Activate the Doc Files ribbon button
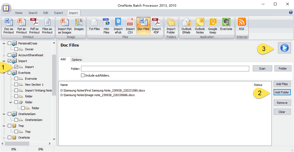 tap(144, 26)
